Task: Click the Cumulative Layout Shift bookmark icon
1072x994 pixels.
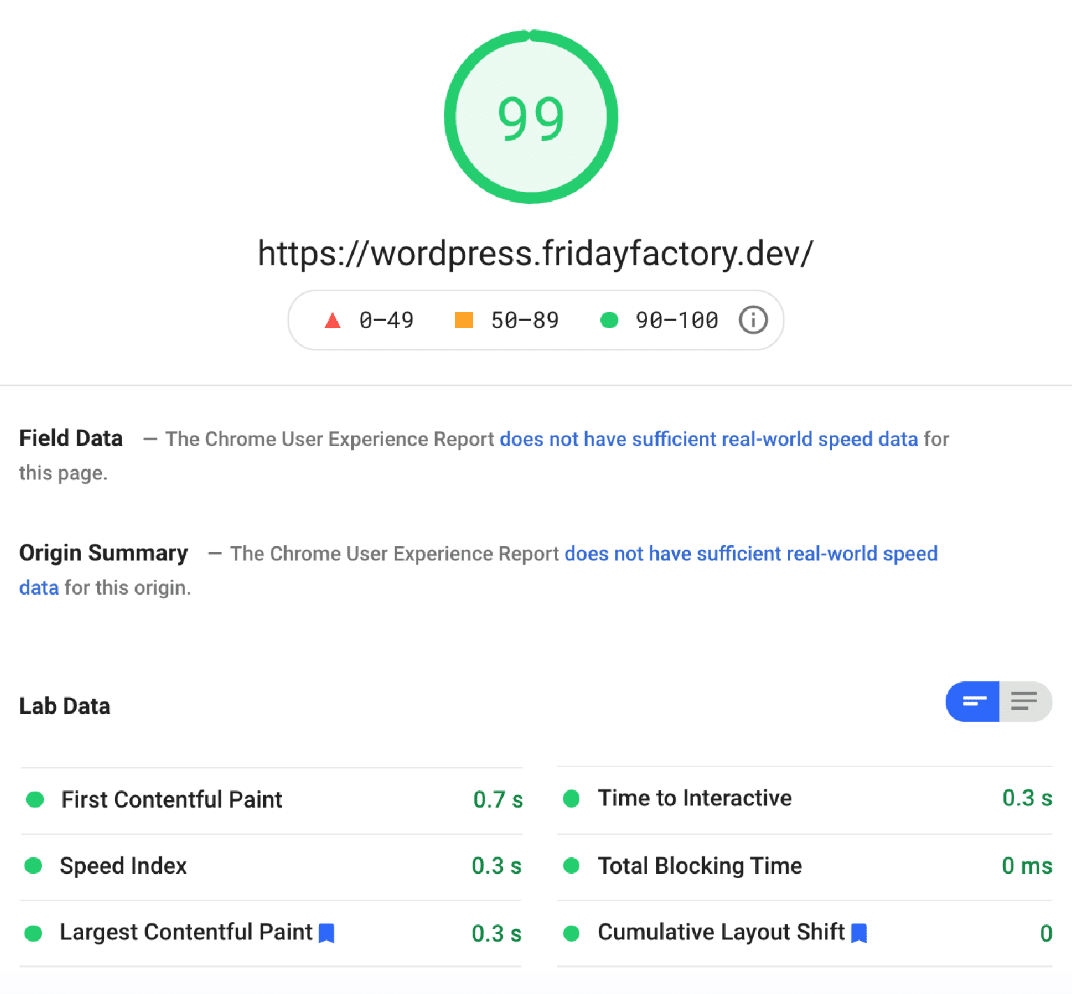Action: (859, 933)
